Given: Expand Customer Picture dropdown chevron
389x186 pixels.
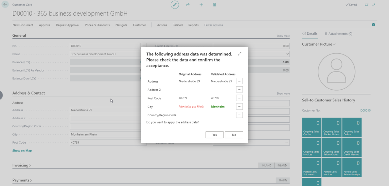Looking at the screenshot, I should 334,44.
